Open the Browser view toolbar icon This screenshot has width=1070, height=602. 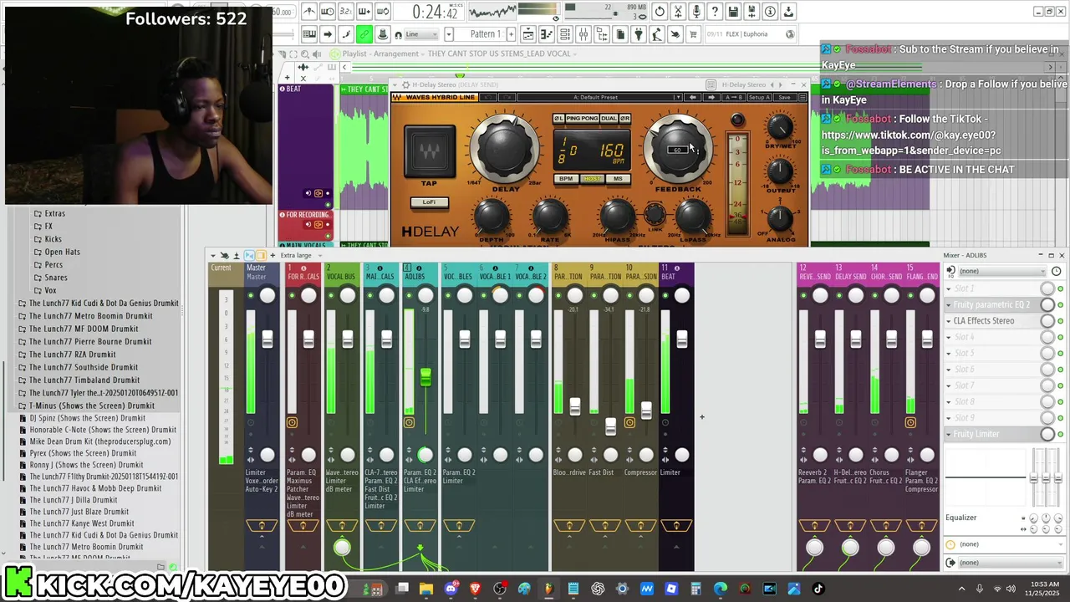[602, 34]
